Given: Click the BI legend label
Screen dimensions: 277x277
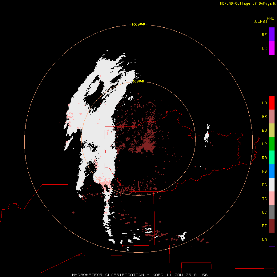Looking at the screenshot, I should [x=264, y=226].
